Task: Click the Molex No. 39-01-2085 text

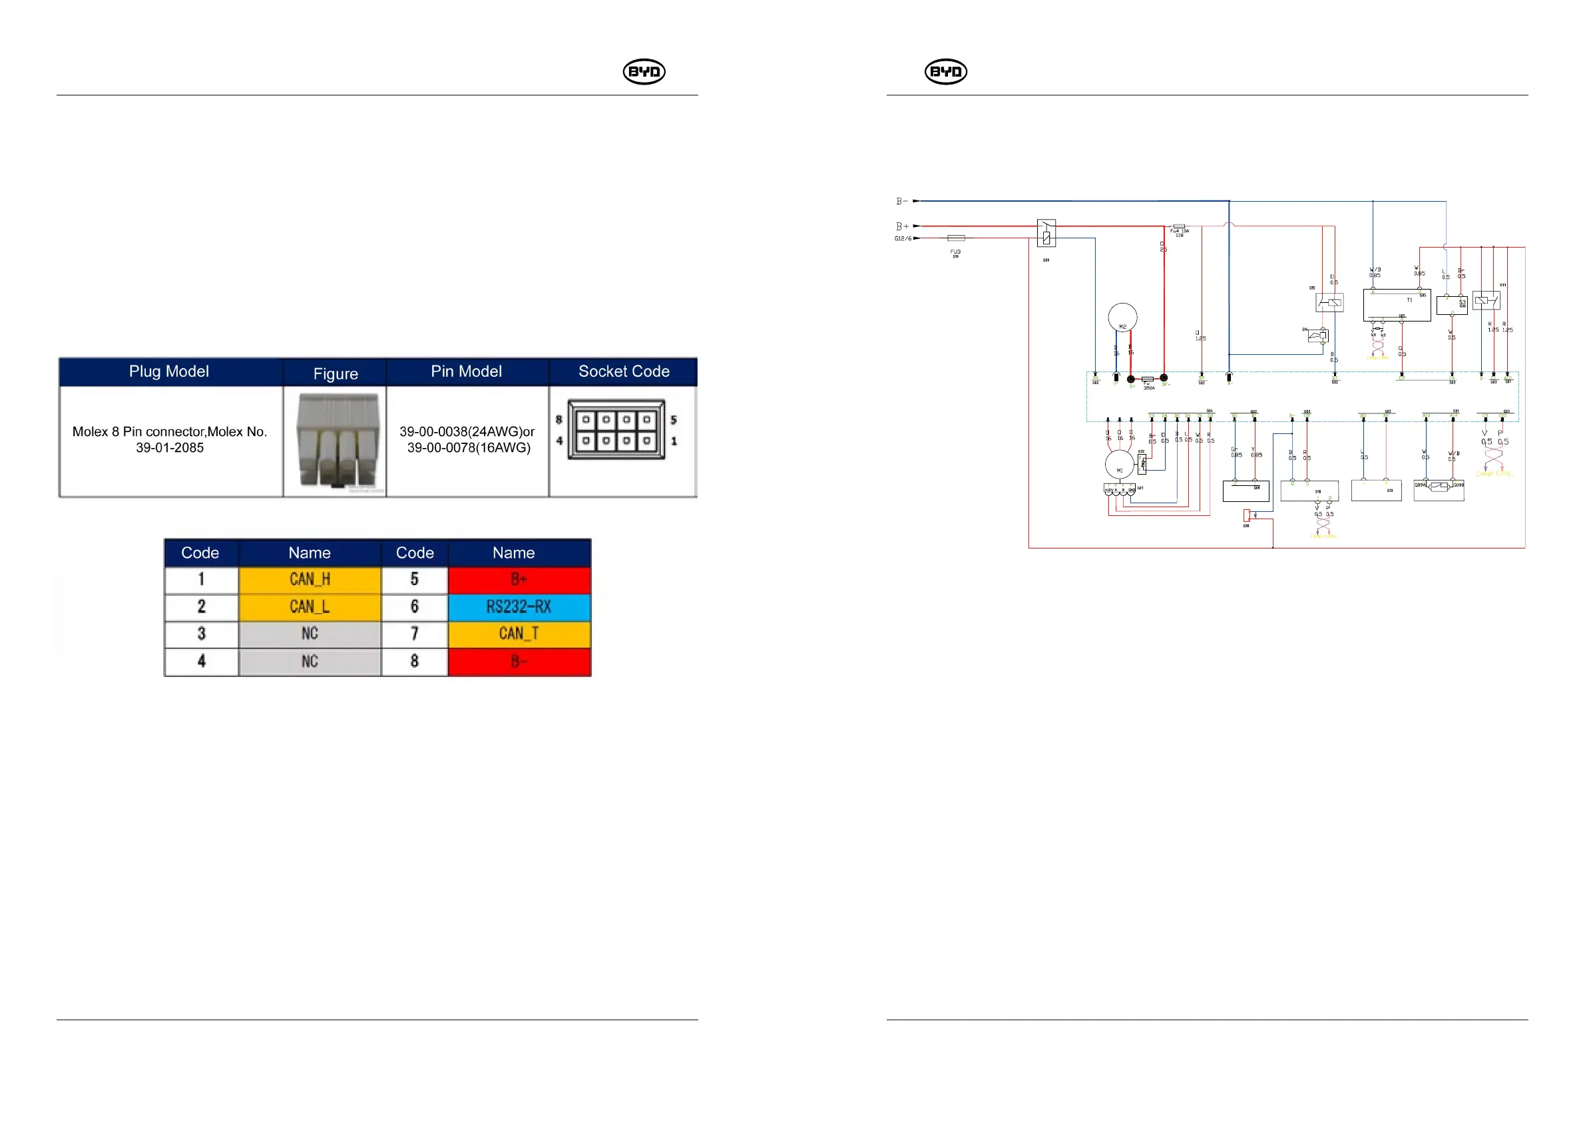Action: point(169,440)
